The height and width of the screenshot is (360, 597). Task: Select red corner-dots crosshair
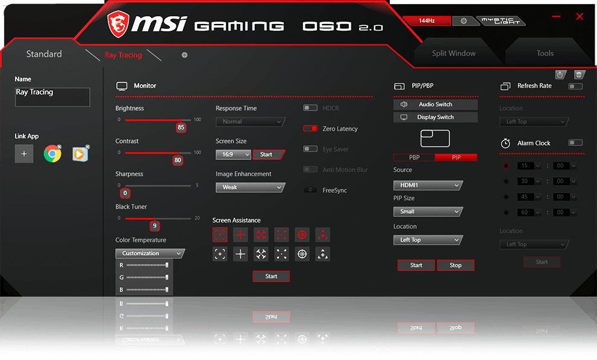tap(281, 234)
